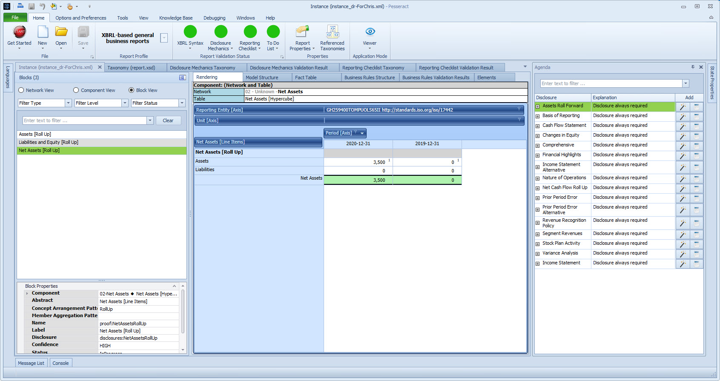
Task: Click the Blocks panel layout icon
Action: (x=182, y=77)
